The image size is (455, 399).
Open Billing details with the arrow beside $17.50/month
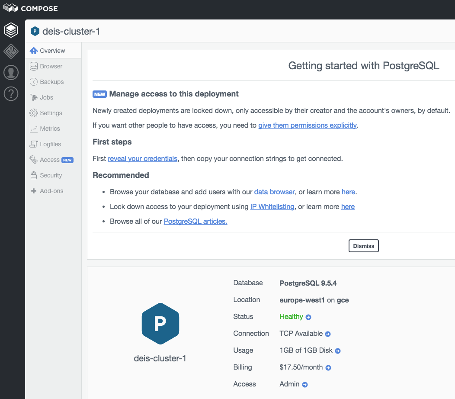click(328, 367)
